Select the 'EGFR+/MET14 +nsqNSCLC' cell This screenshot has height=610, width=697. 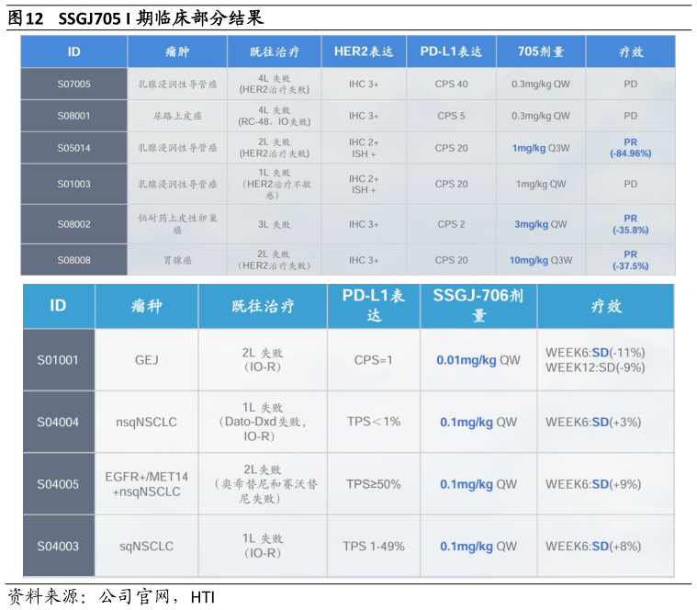[x=146, y=484]
